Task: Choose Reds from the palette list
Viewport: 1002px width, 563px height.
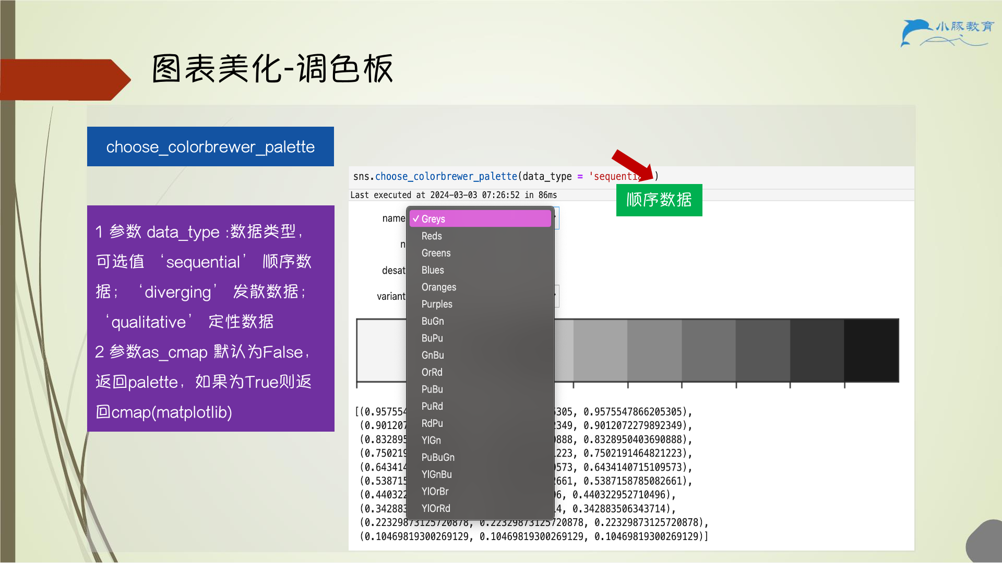Action: 480,236
